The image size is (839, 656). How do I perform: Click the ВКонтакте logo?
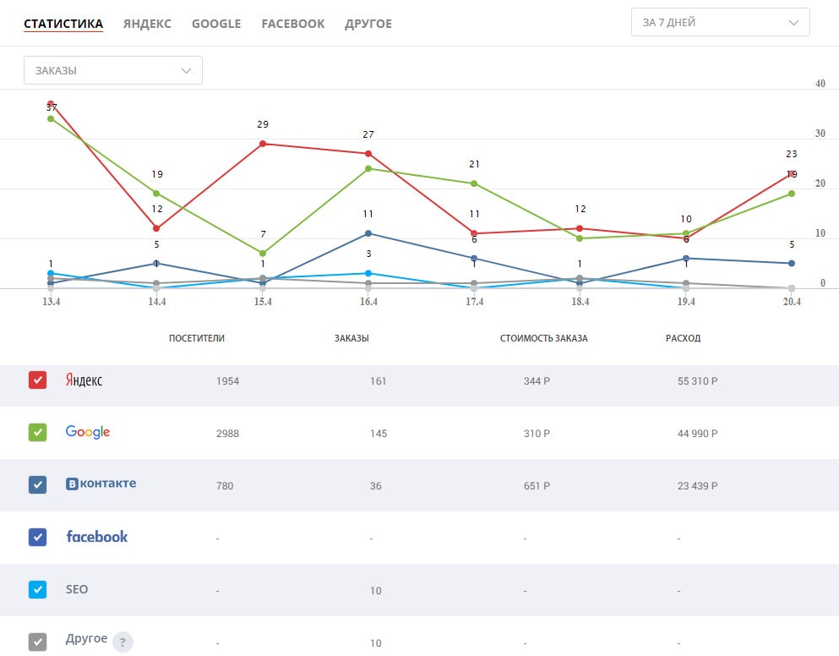click(x=101, y=484)
